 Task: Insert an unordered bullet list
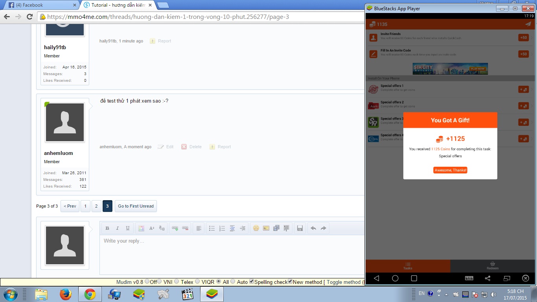212,228
